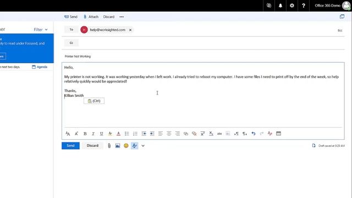352x198 pixels.
Task: Click Send in the top command bar
Action: tap(71, 17)
